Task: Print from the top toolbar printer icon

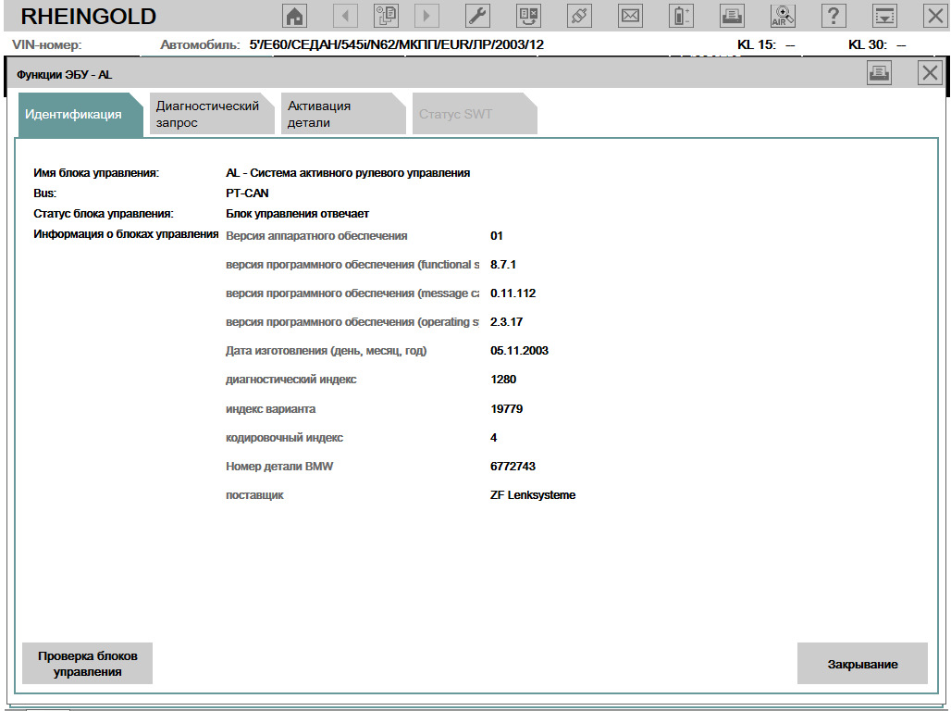Action: (x=732, y=16)
